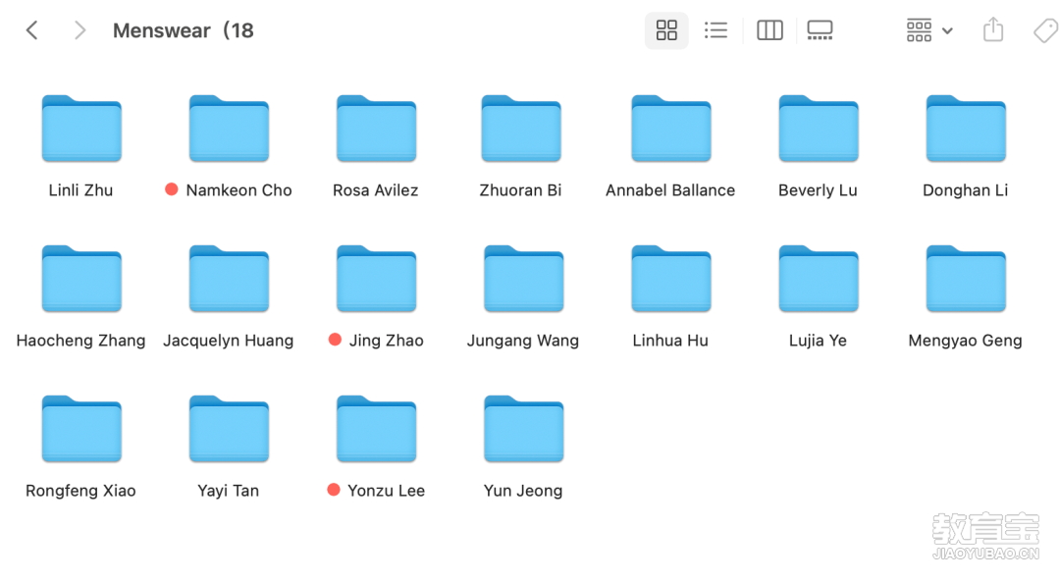The height and width of the screenshot is (582, 1060).
Task: Click the 'Linli Zhu' folder name
Action: coord(80,190)
